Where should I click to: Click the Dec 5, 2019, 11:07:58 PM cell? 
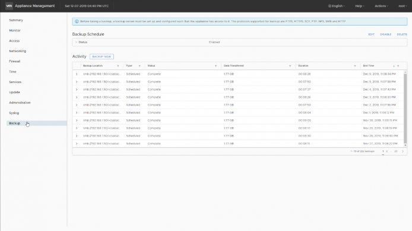(379, 82)
